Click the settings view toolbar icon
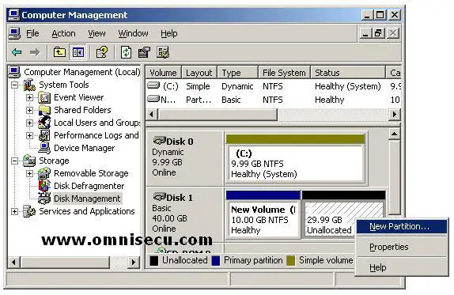 163,52
